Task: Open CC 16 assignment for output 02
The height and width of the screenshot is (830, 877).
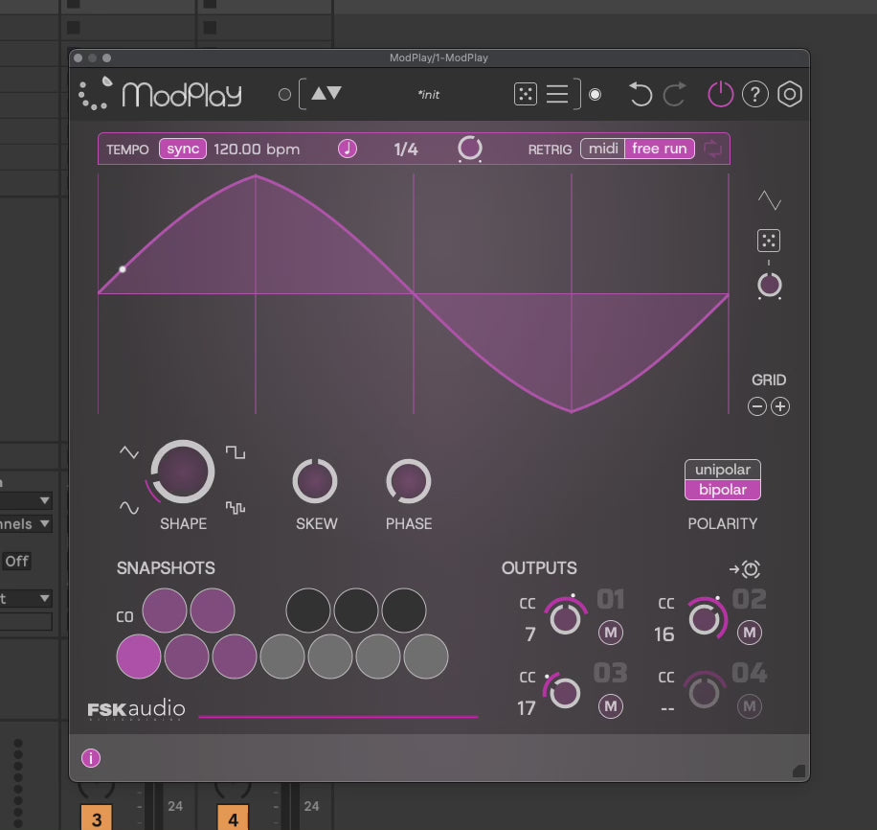Action: pyautogui.click(x=664, y=634)
